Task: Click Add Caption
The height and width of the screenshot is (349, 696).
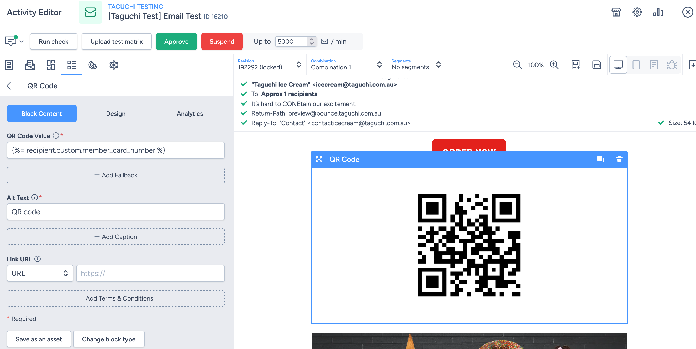Action: tap(116, 237)
